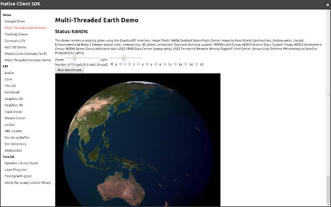The width and height of the screenshot is (331, 207).
Task: Click the Status: RUNNING text
Action: 71,32
